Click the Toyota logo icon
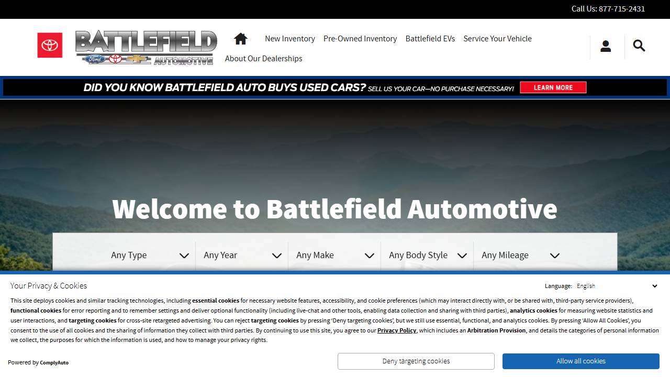 coord(49,45)
